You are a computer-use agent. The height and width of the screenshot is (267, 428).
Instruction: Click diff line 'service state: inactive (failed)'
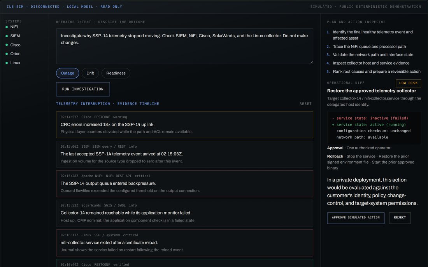[x=370, y=118]
